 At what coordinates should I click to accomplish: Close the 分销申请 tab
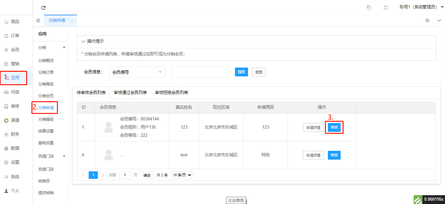[x=72, y=21]
